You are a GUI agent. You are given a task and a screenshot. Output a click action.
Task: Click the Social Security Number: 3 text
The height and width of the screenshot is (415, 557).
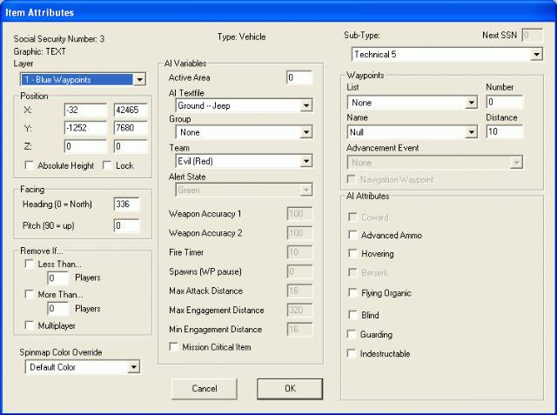59,38
